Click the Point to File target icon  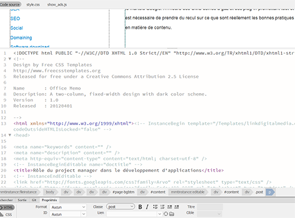tap(166, 214)
